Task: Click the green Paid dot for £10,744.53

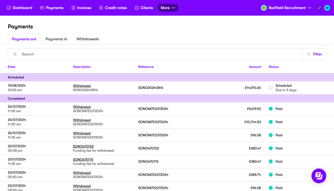Action: coord(270,122)
